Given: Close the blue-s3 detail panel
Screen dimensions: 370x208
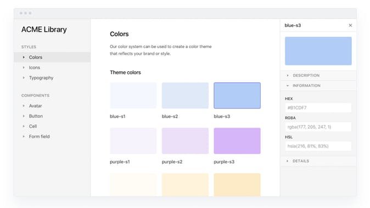Looking at the screenshot, I should pyautogui.click(x=350, y=25).
